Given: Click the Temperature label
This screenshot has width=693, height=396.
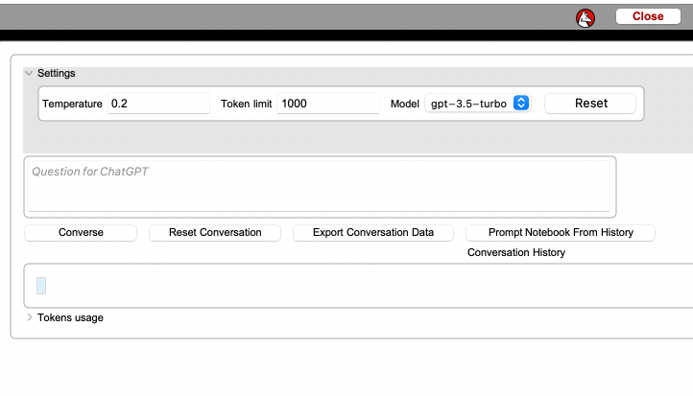Looking at the screenshot, I should pos(72,104).
